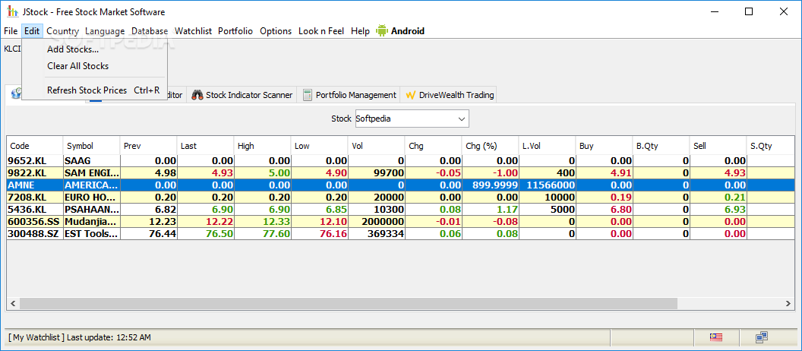Open the Language menu
Viewport: 802px width, 351px height.
point(105,30)
